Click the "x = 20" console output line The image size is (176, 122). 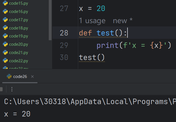point(17,114)
